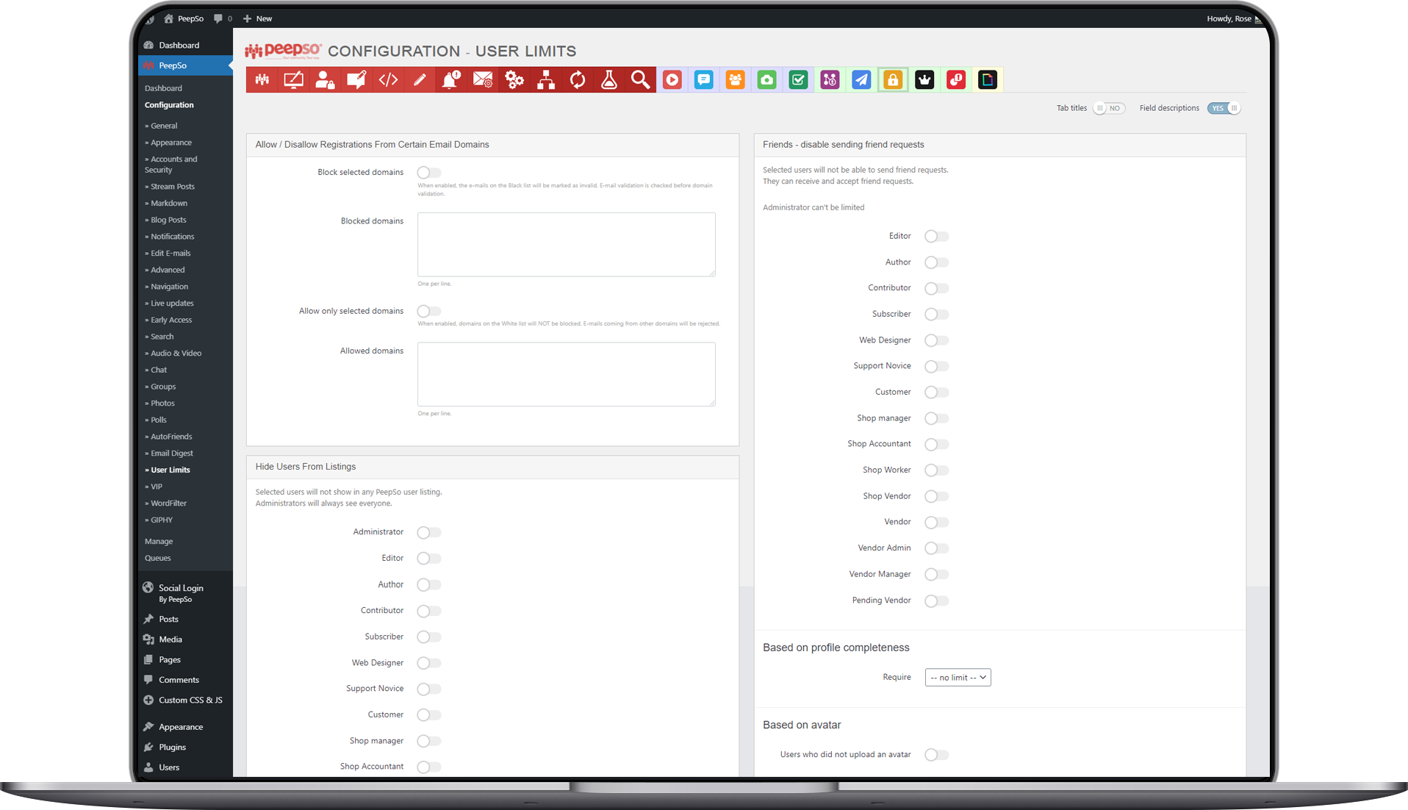This screenshot has width=1408, height=810.
Task: Enable Block selected domains
Action: tap(429, 173)
